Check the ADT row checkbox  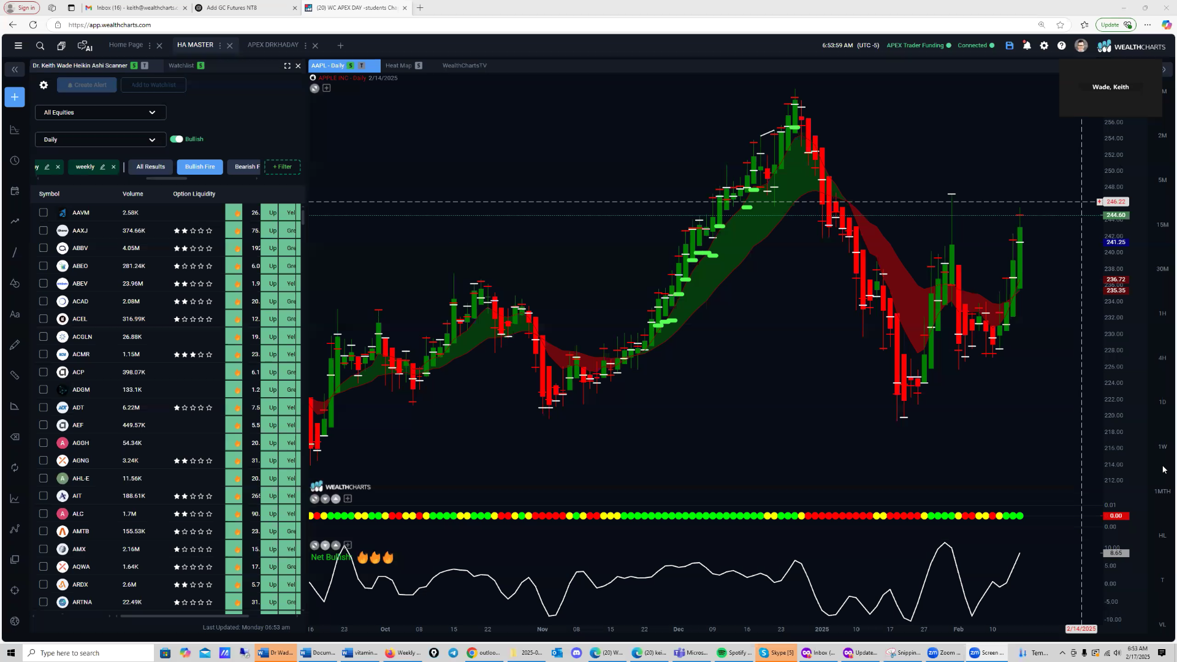(x=43, y=407)
